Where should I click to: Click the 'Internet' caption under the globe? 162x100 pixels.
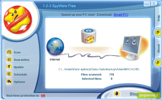click(x=55, y=59)
